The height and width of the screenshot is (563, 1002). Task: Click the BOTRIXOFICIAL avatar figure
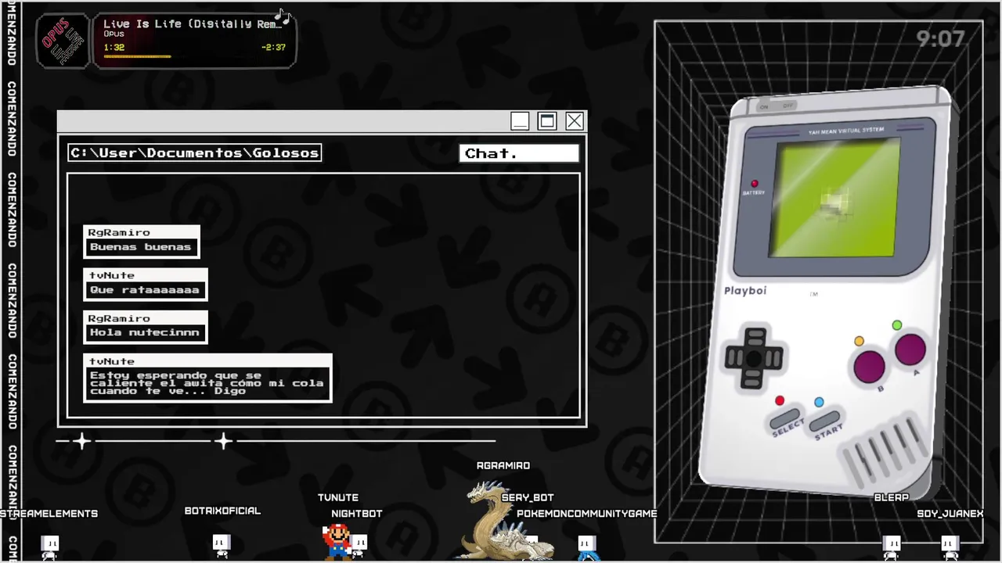(222, 546)
